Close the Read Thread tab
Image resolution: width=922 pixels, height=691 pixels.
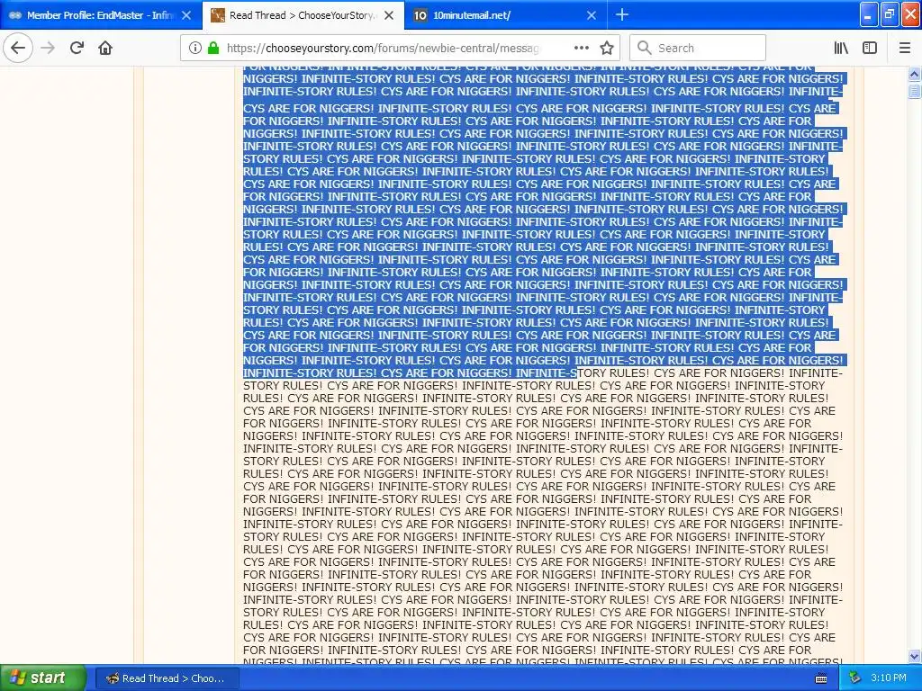(389, 15)
